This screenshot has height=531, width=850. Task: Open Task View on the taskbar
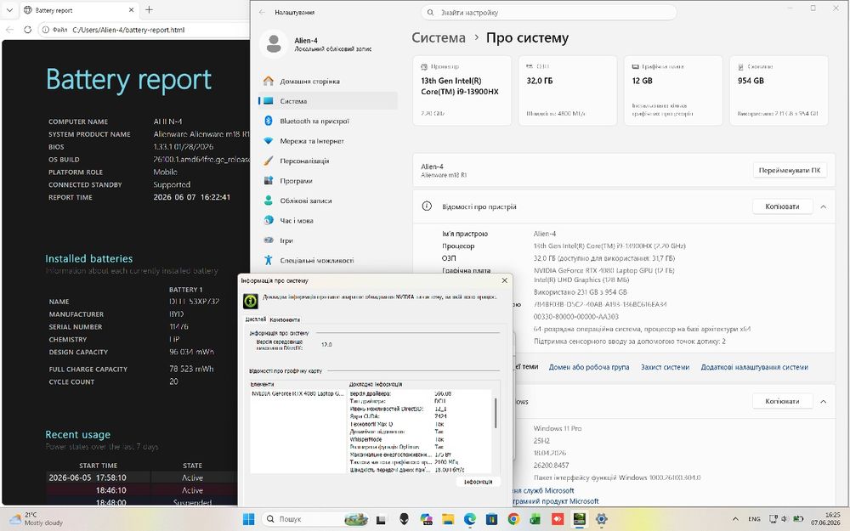(x=381, y=519)
